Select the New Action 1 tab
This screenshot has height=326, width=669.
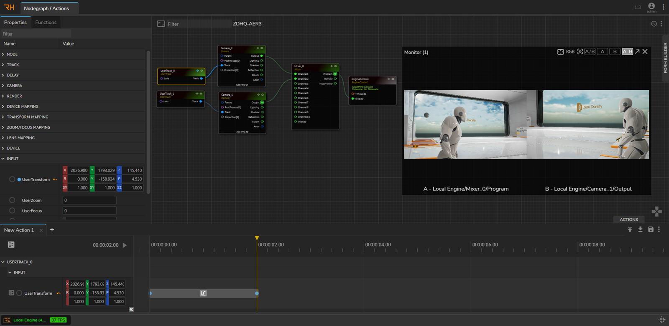coord(19,230)
